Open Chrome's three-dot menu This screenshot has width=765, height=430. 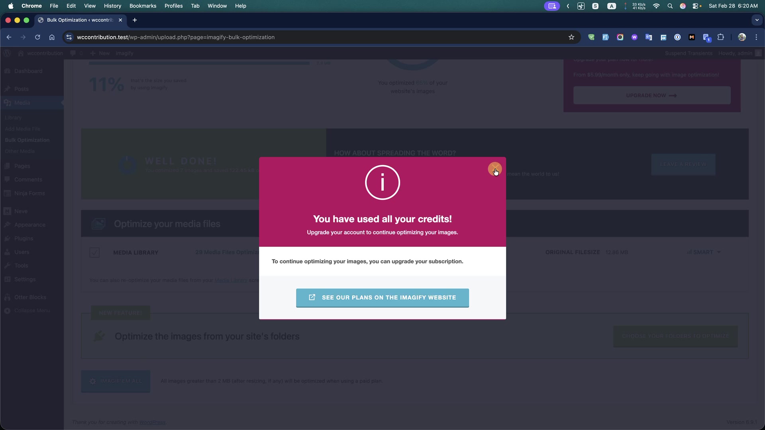tap(756, 37)
